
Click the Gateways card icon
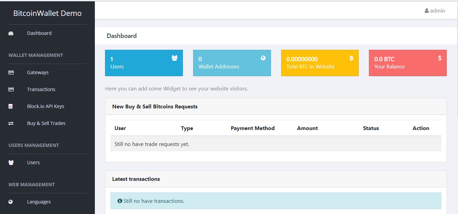click(x=11, y=72)
